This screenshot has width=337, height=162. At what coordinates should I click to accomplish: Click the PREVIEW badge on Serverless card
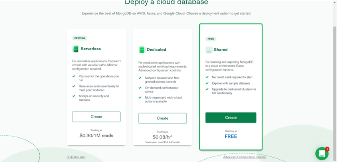pyautogui.click(x=80, y=38)
